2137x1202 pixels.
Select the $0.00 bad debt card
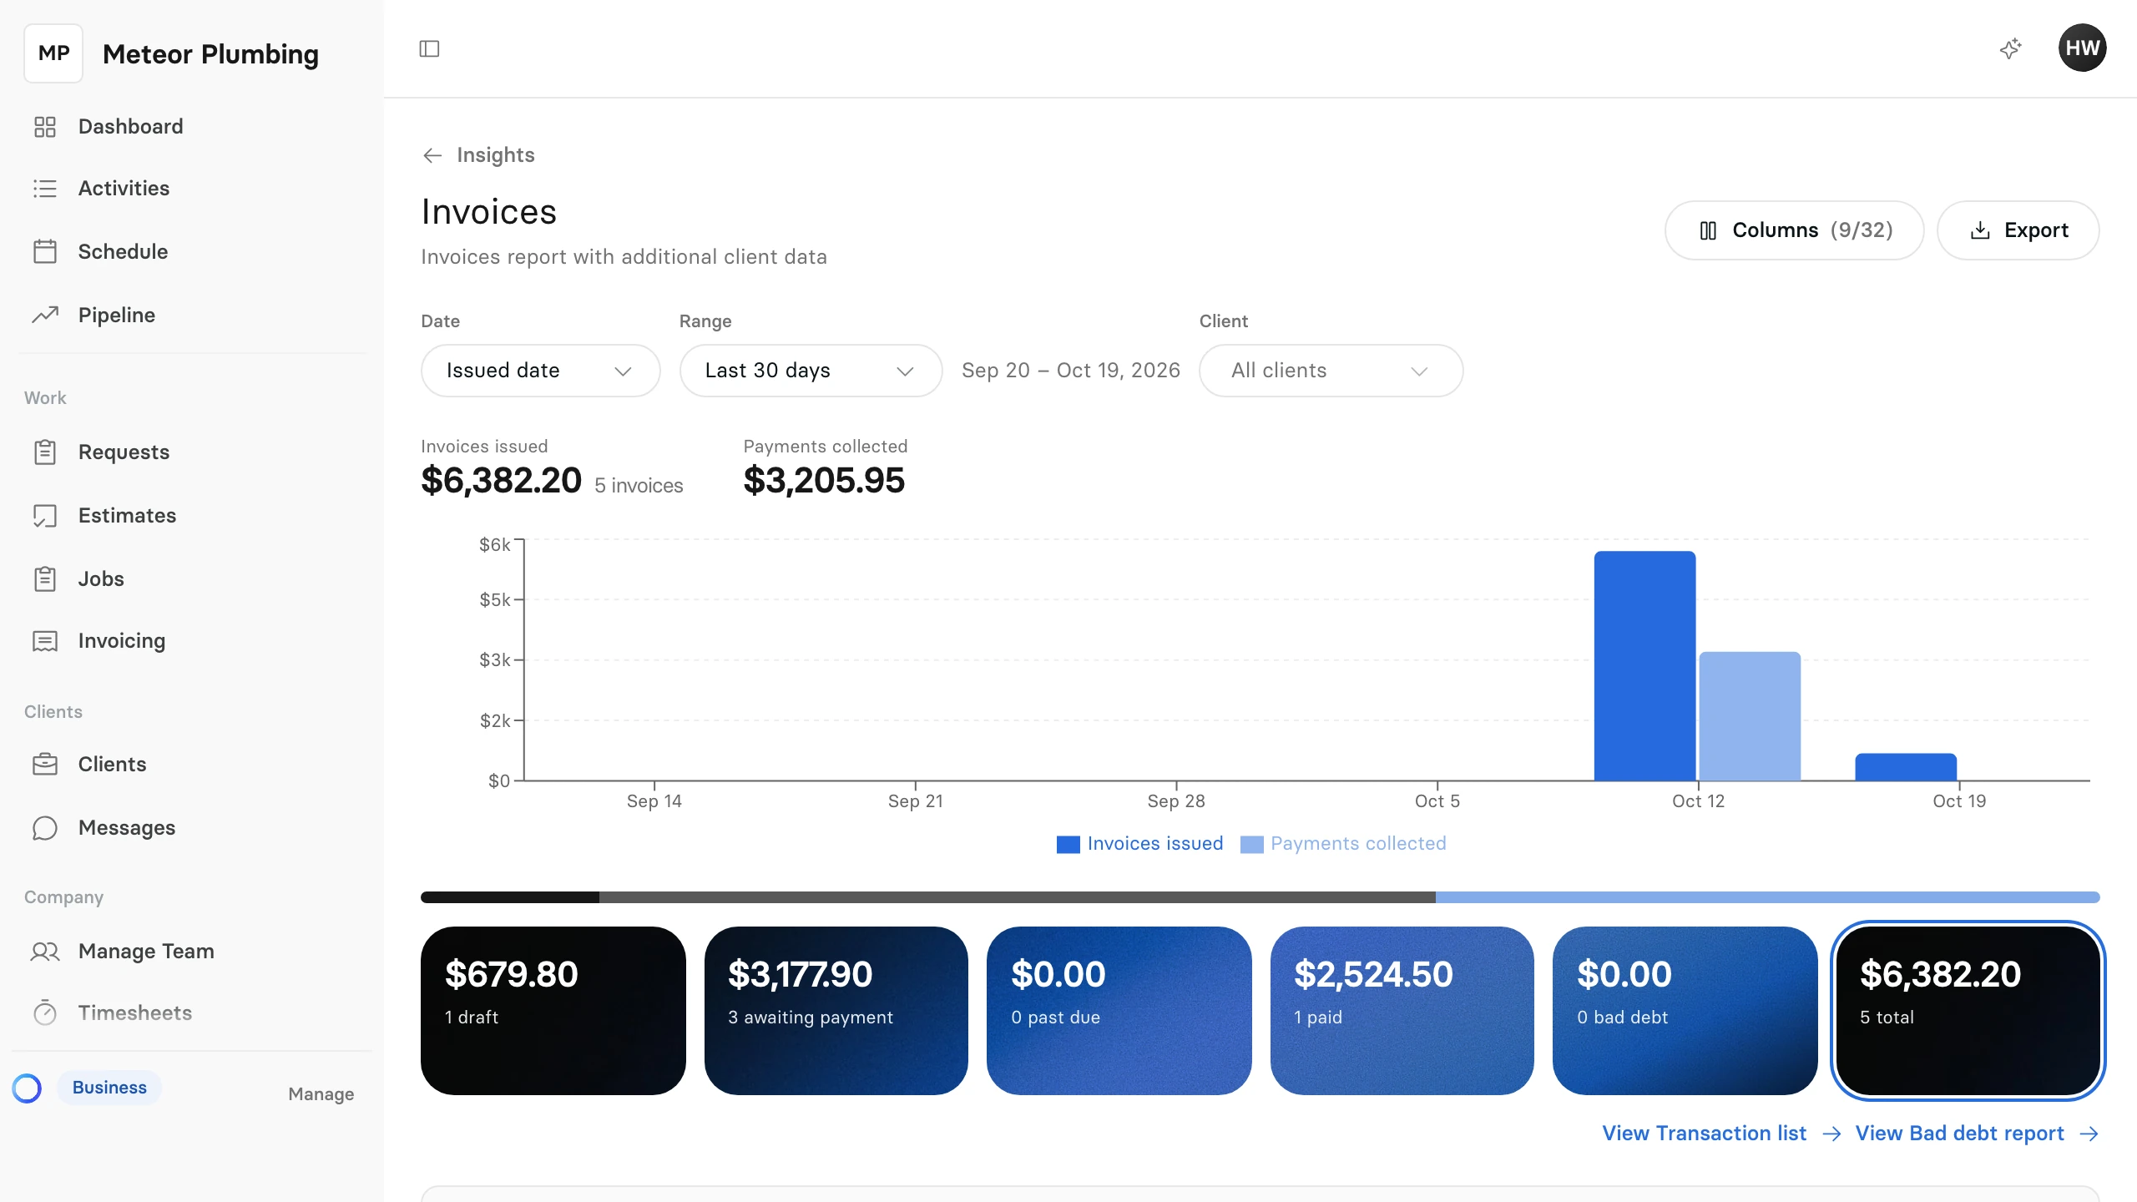[x=1685, y=1010]
